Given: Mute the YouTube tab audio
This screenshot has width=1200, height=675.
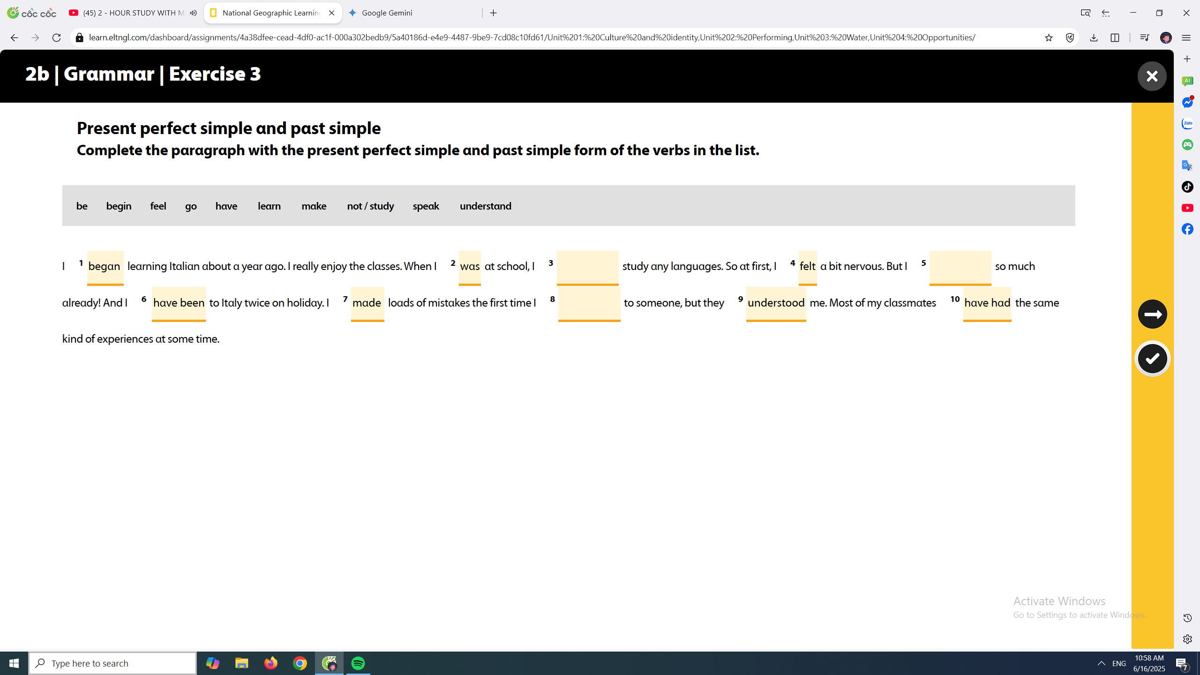Looking at the screenshot, I should [x=193, y=13].
